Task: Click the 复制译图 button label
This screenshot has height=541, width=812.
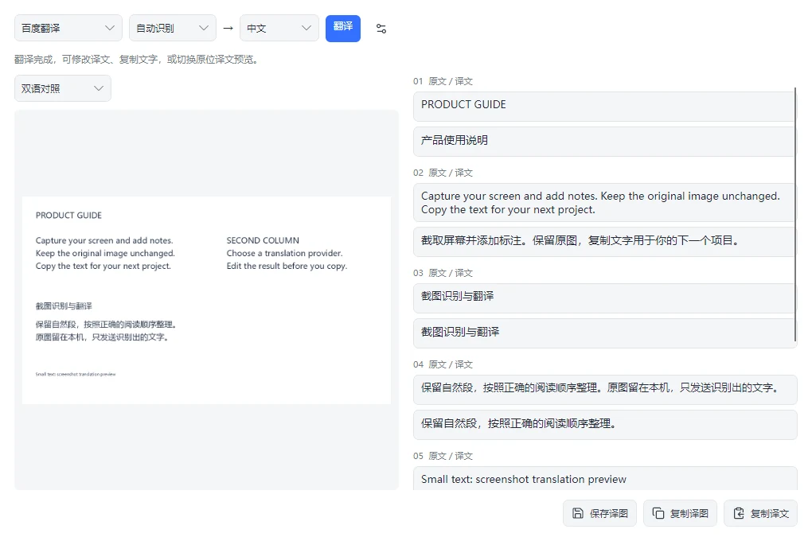Action: (x=689, y=514)
